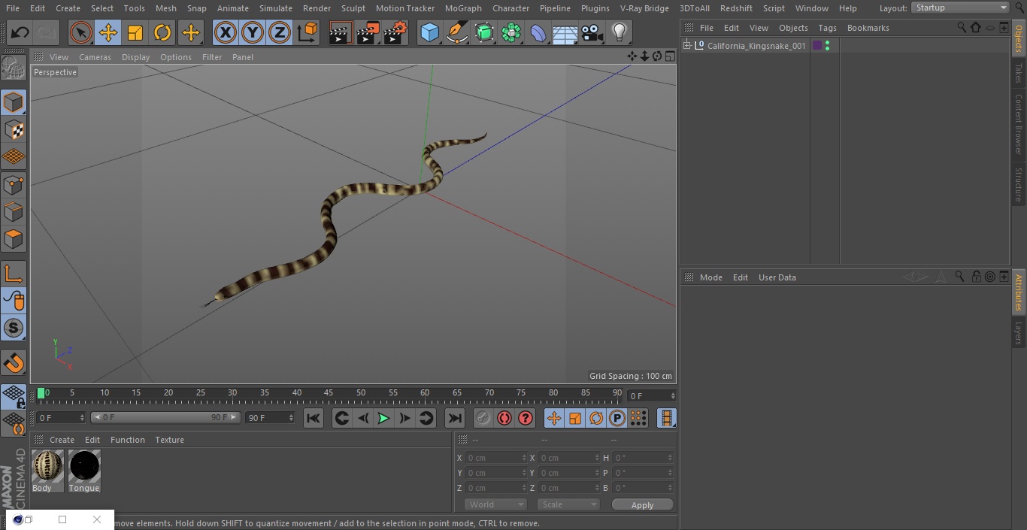Click the top-right search magnifier icon
The image size is (1027, 530).
1019,8
